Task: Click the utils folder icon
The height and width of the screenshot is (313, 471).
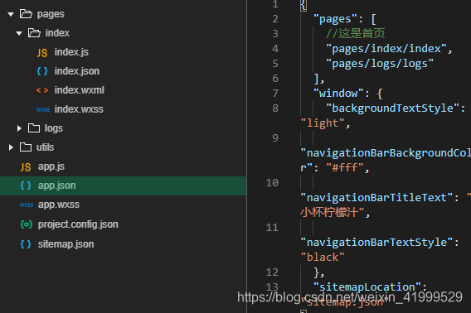Action: 26,147
